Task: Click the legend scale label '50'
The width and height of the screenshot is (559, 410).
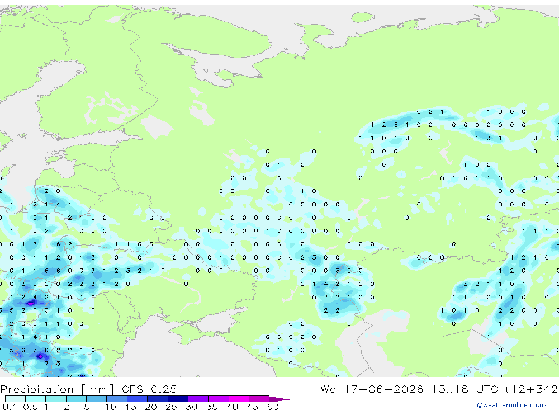Action: click(273, 407)
